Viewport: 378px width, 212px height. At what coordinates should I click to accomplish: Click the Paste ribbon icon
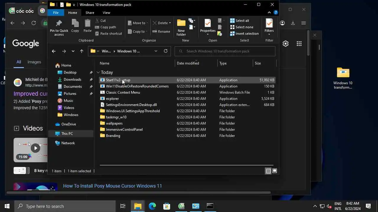tap(87, 26)
